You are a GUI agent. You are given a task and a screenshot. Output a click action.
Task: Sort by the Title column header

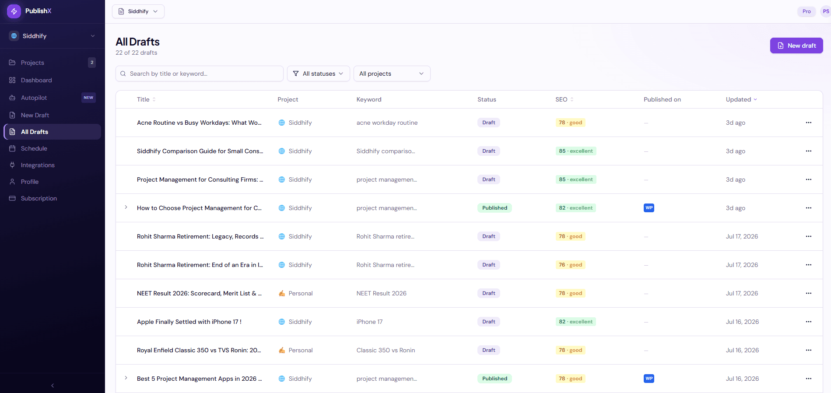(x=146, y=99)
